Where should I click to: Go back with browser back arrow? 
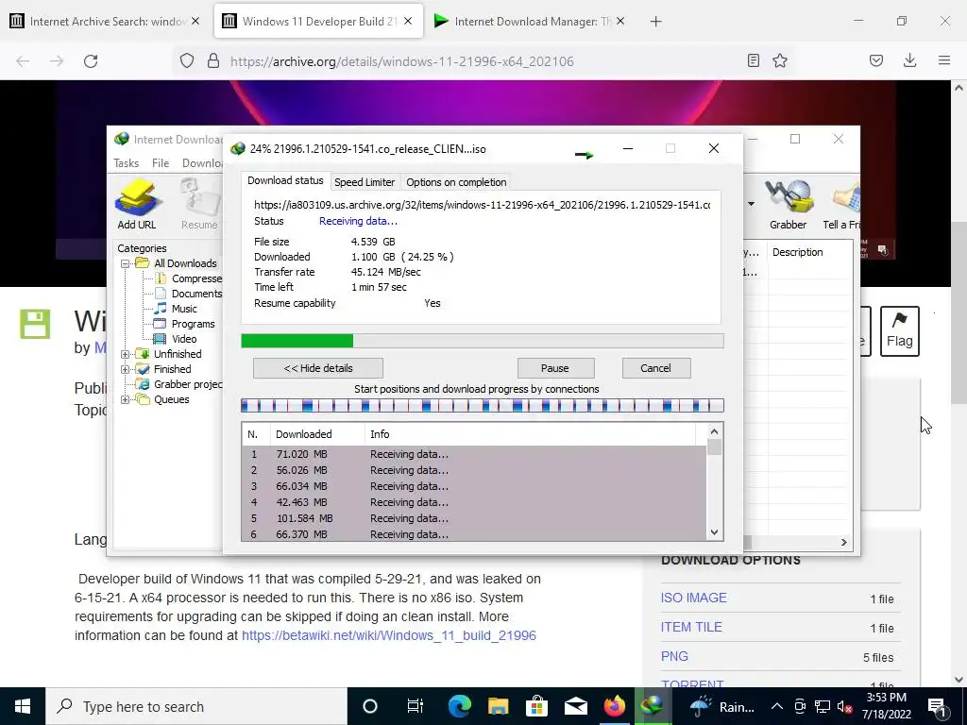(x=23, y=61)
